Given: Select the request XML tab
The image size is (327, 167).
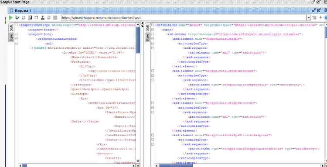Looking at the screenshot, I should pyautogui.click(x=11, y=27).
